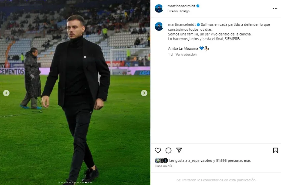Click the liker avatars beside Les gusta
Image resolution: width=281 pixels, height=185 pixels.
point(161,161)
